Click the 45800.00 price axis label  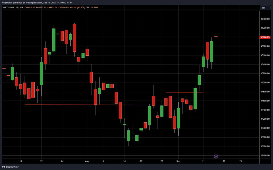click(265, 46)
